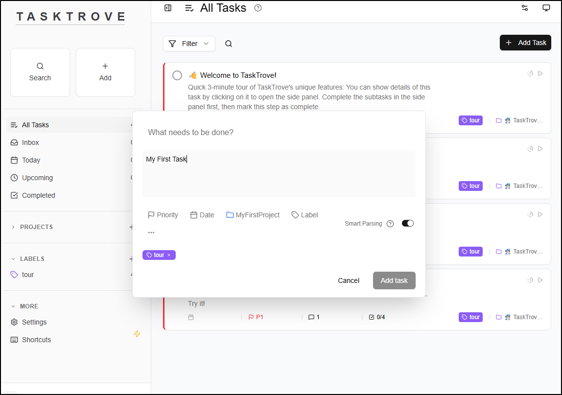562x395 pixels.
Task: Click the red P1 priority flag
Action: tap(256, 317)
